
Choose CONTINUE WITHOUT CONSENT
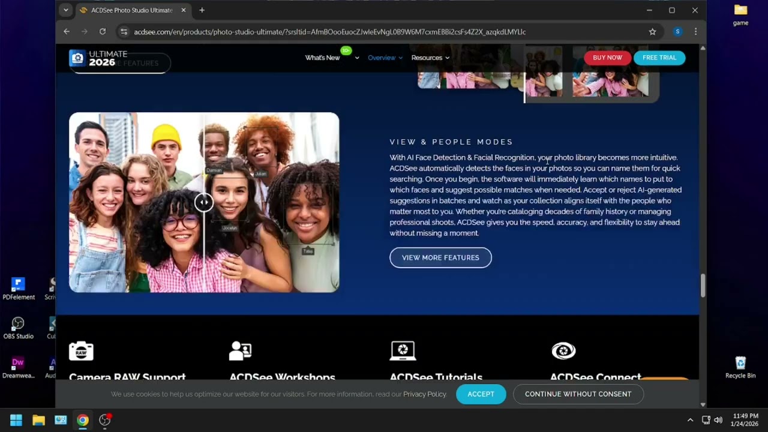578,394
